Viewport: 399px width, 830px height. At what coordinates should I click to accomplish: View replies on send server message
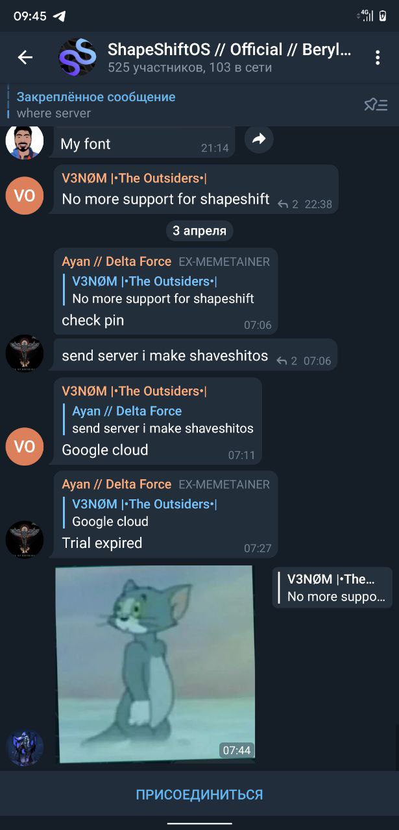click(287, 361)
